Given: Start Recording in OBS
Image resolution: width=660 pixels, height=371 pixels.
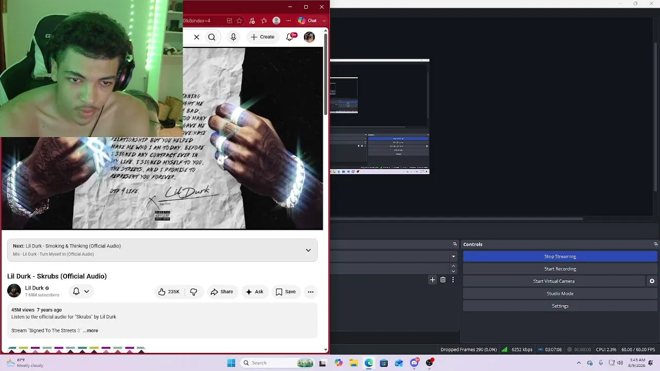Looking at the screenshot, I should (x=560, y=268).
